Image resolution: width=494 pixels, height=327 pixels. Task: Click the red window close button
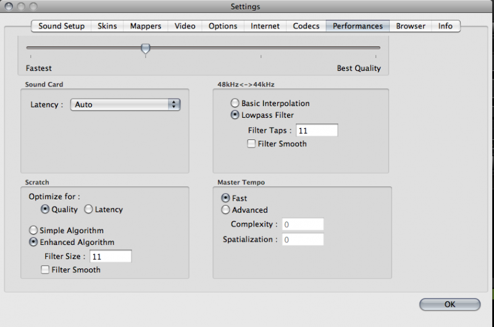click(x=9, y=7)
